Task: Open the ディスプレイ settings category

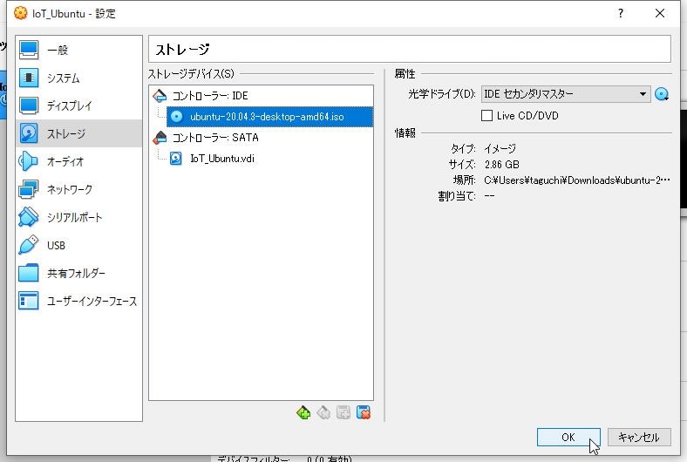Action: (78, 105)
